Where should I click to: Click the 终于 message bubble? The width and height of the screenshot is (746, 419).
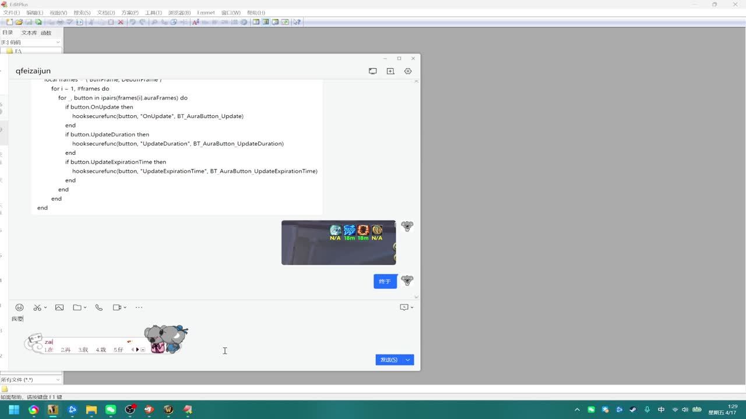pyautogui.click(x=385, y=281)
